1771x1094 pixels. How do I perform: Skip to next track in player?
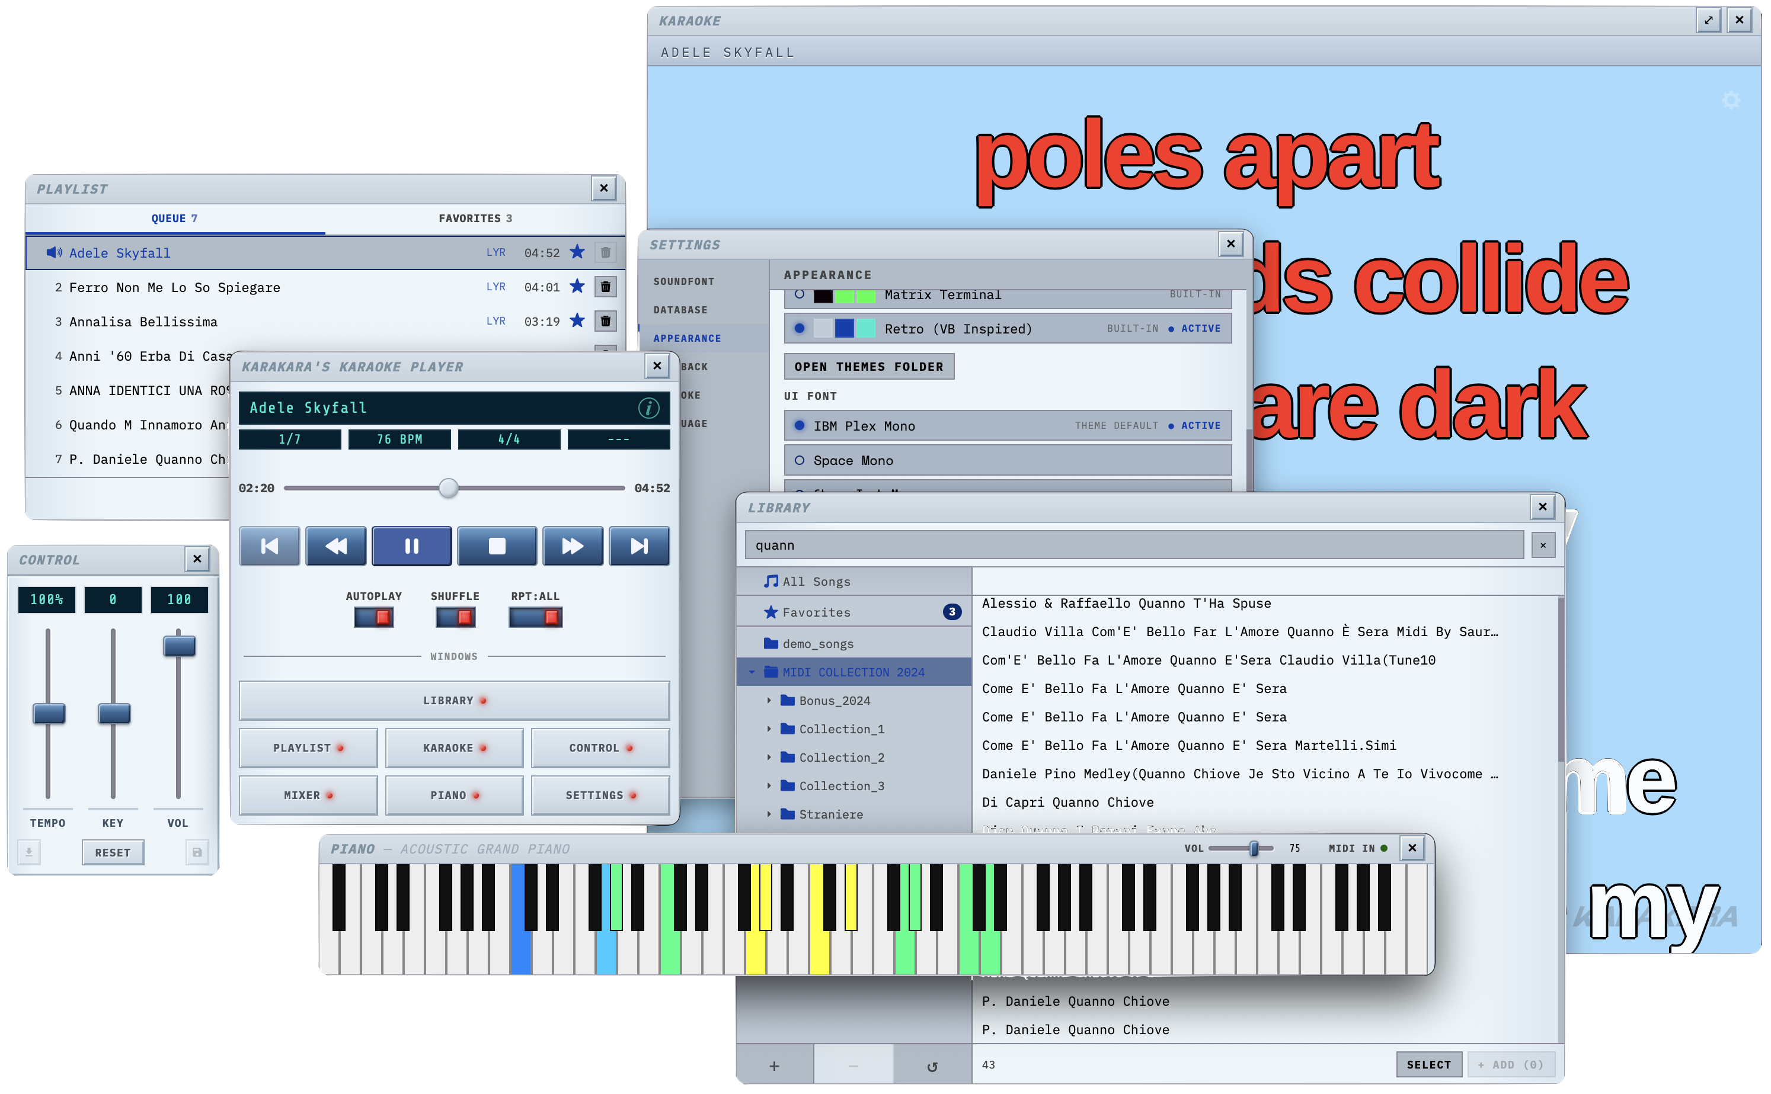638,546
